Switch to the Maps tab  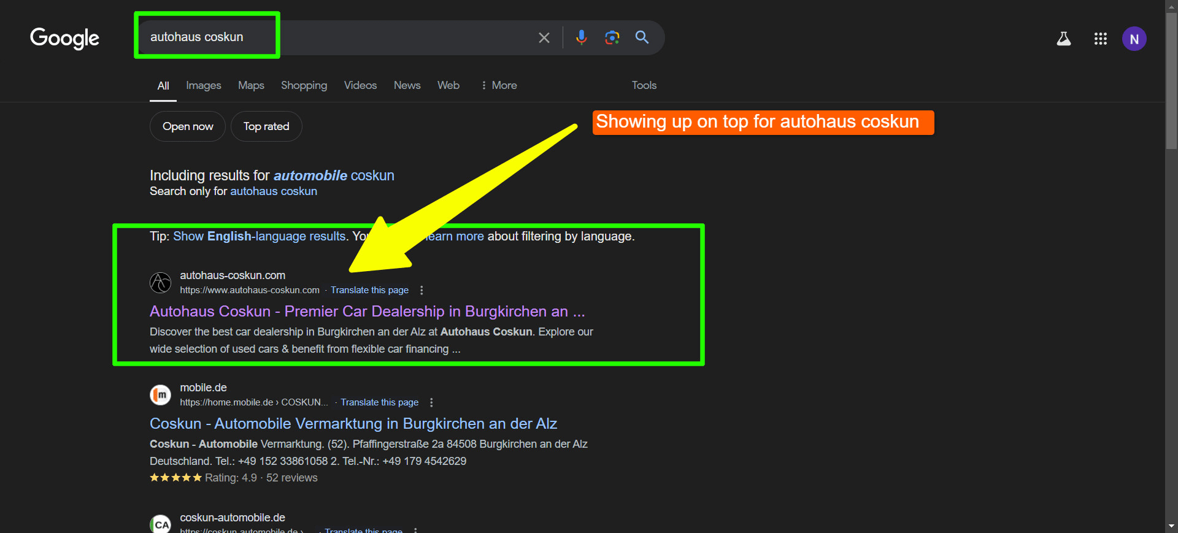click(x=251, y=85)
